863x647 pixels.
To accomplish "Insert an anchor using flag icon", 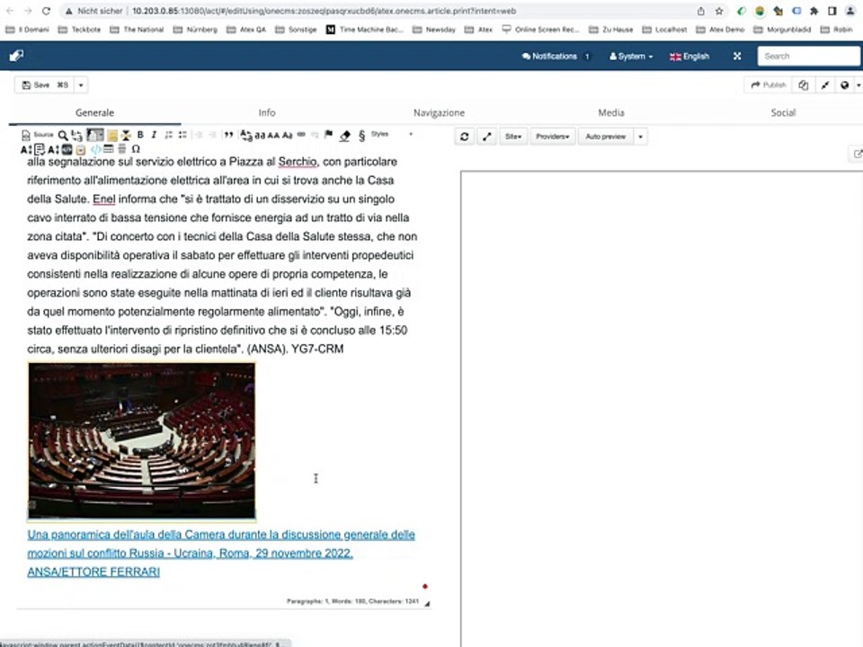I will click(x=329, y=135).
